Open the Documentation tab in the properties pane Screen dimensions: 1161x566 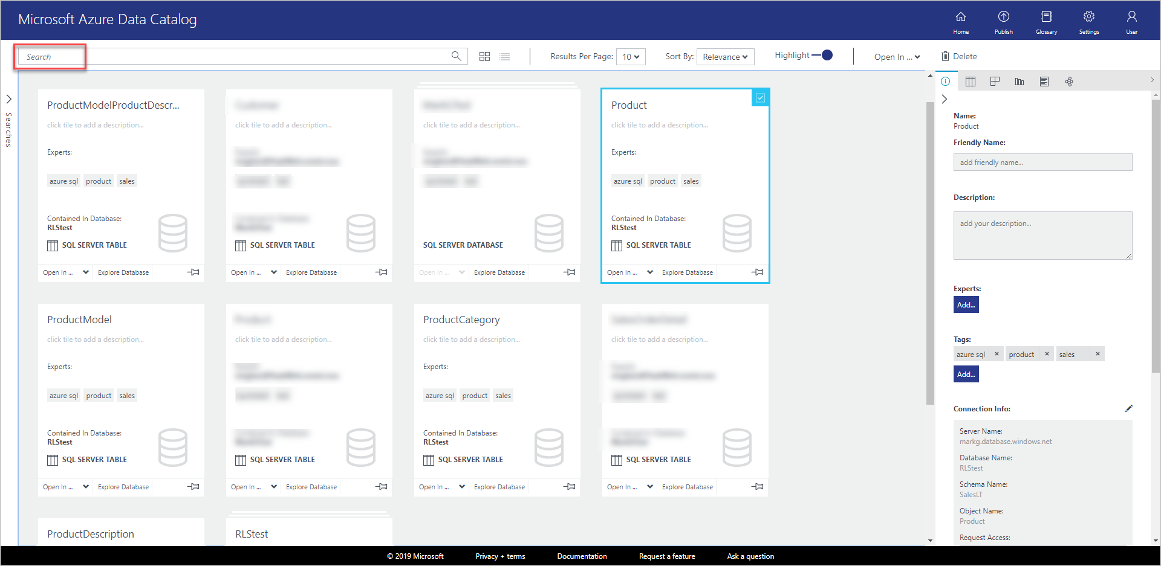(x=1044, y=81)
